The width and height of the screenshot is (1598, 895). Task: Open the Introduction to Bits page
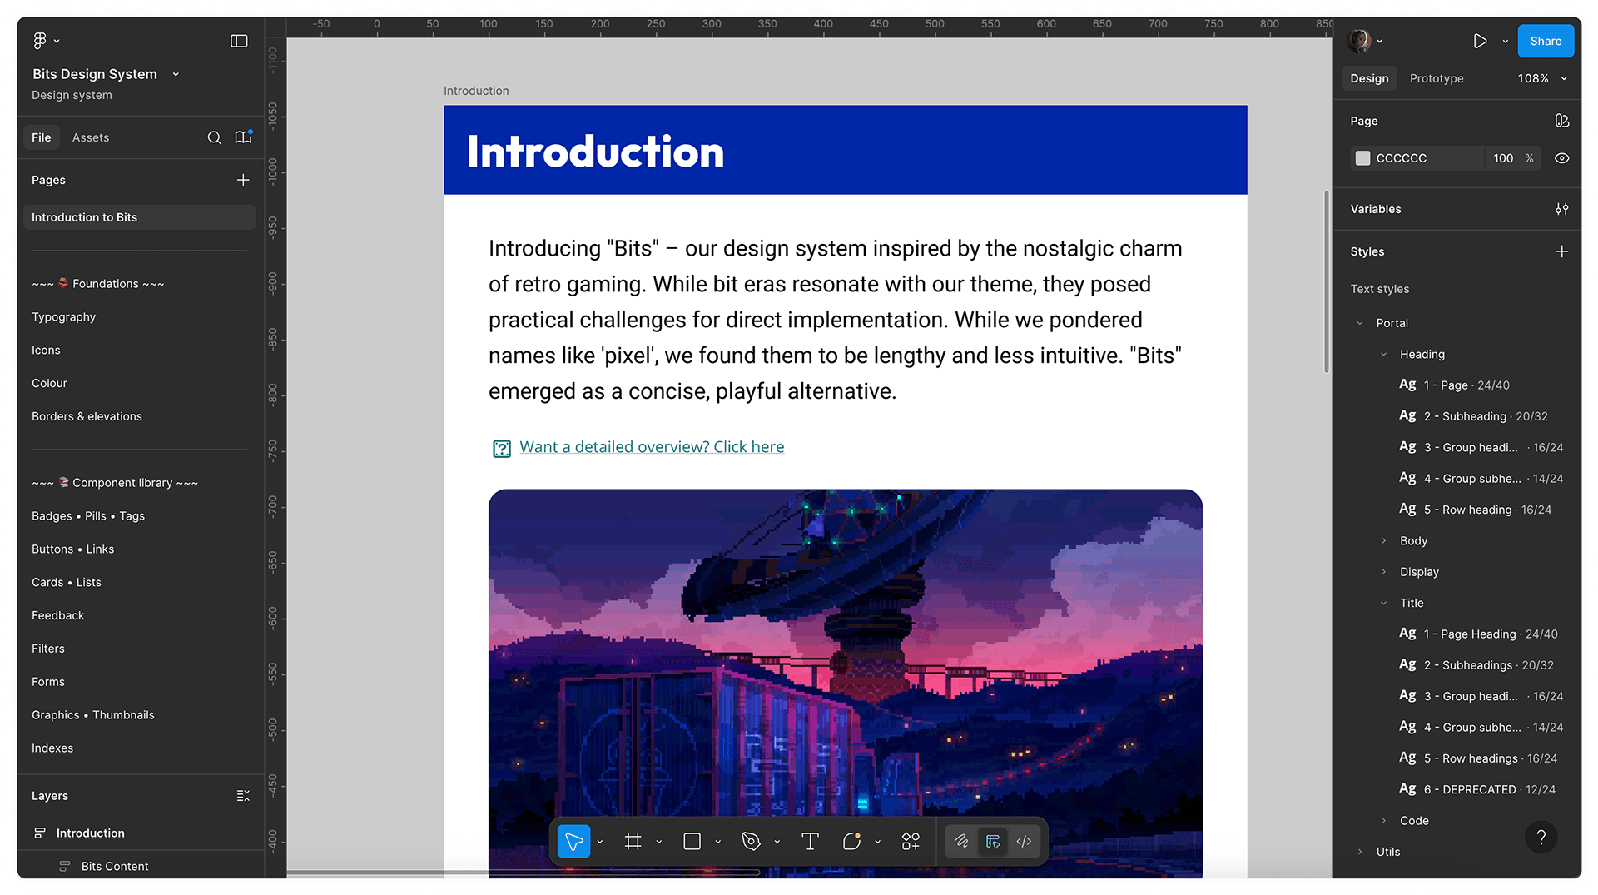point(139,217)
